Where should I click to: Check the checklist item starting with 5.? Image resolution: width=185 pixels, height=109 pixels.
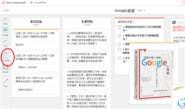tap(119, 58)
